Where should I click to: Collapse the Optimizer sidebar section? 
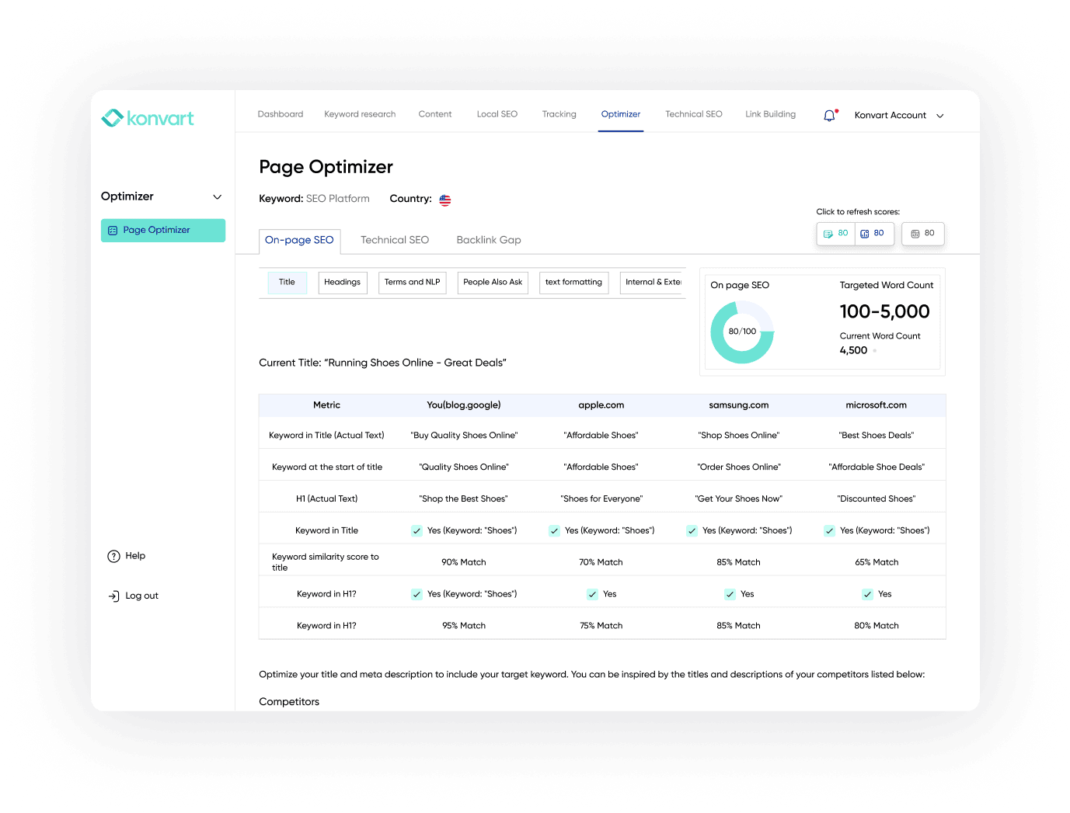217,197
